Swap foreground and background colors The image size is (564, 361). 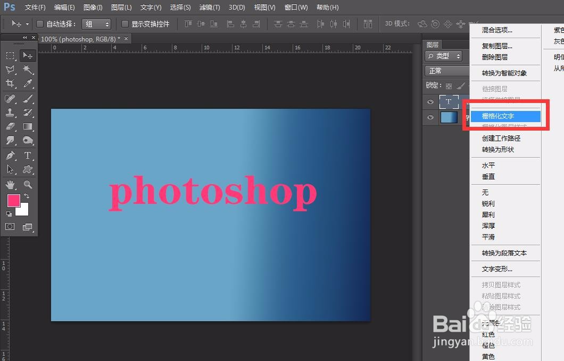pyautogui.click(x=27, y=196)
